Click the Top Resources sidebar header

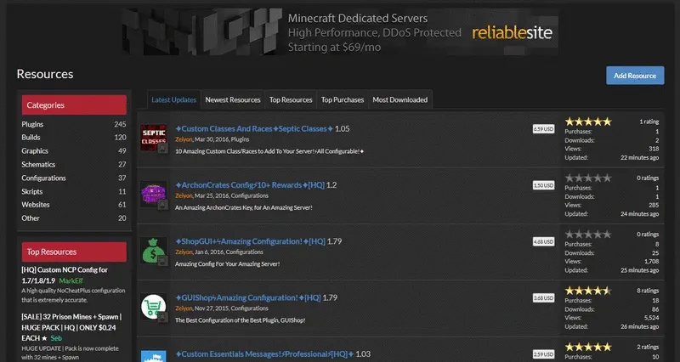(74, 252)
